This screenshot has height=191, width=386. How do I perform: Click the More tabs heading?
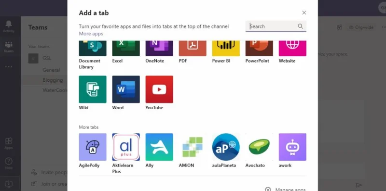[89, 127]
